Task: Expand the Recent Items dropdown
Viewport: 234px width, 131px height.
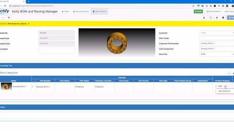Action: click(x=214, y=11)
